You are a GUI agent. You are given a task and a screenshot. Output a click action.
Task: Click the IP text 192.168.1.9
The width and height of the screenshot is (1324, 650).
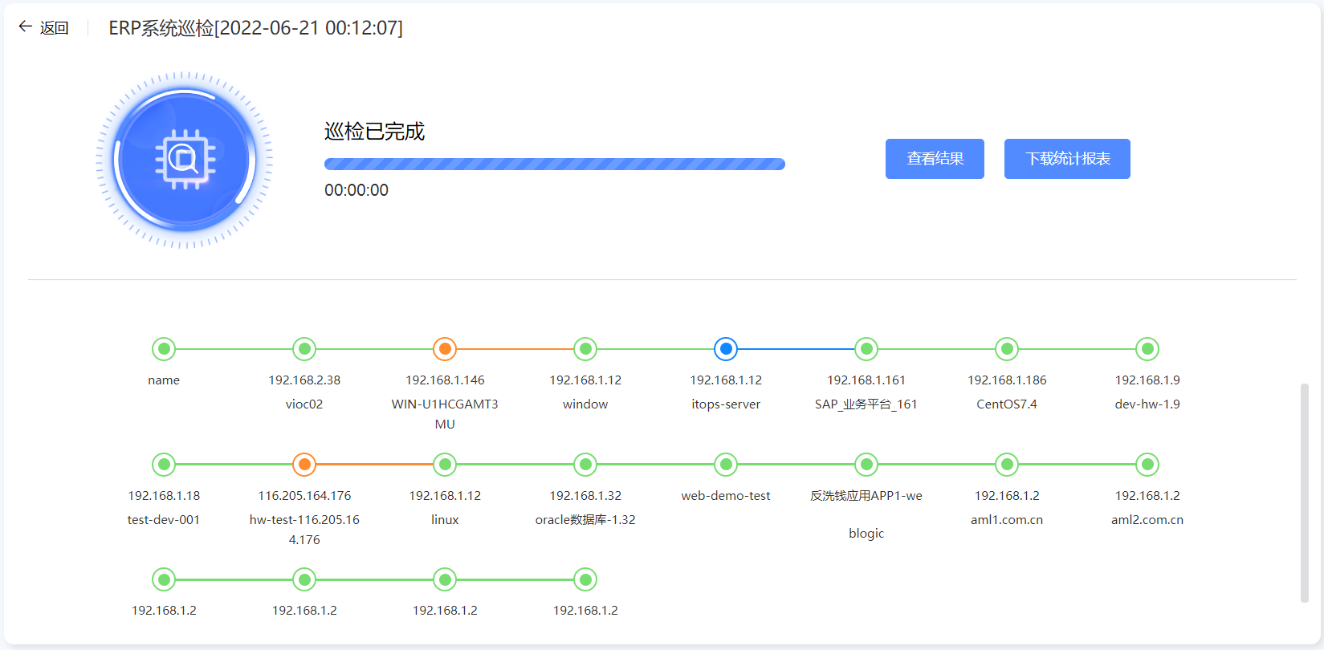pyautogui.click(x=1147, y=380)
